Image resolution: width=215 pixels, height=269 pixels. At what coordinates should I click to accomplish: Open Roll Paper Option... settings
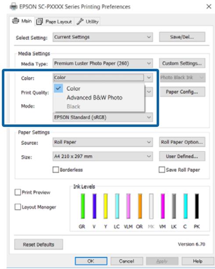point(182,142)
